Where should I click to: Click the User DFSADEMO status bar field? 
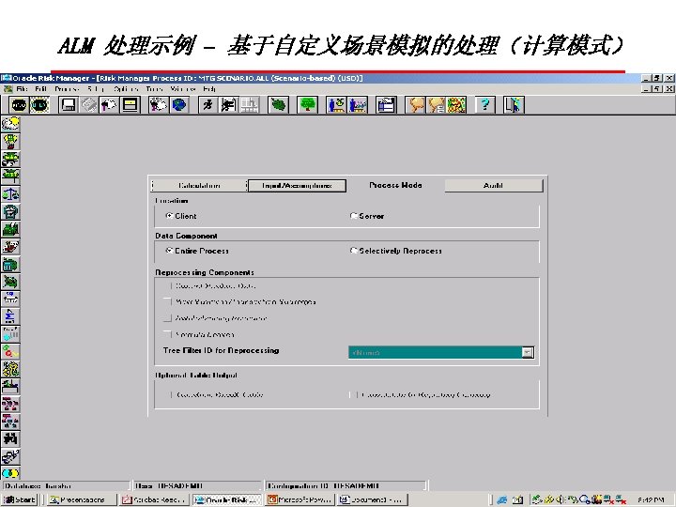[197, 486]
